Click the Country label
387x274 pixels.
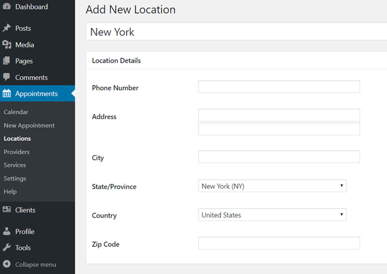(104, 215)
